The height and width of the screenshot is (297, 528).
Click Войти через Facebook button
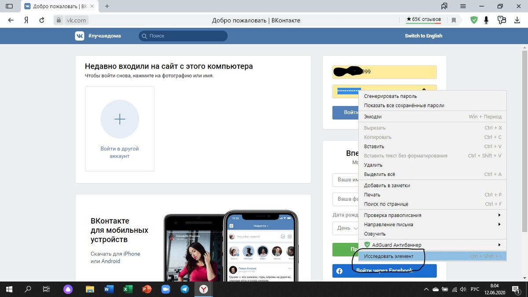coord(385,271)
